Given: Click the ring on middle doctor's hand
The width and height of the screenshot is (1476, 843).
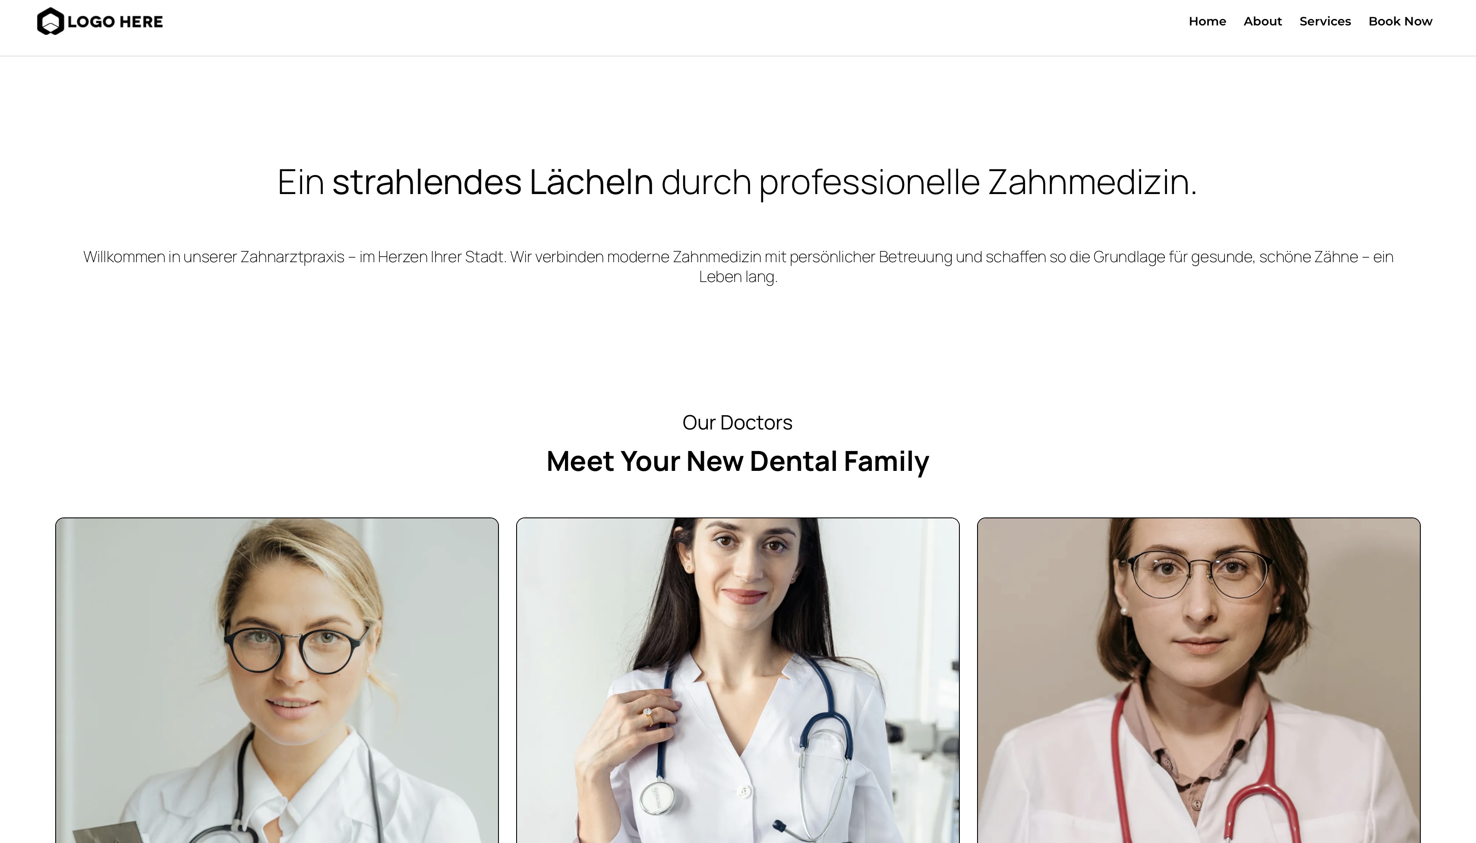Looking at the screenshot, I should [x=648, y=716].
